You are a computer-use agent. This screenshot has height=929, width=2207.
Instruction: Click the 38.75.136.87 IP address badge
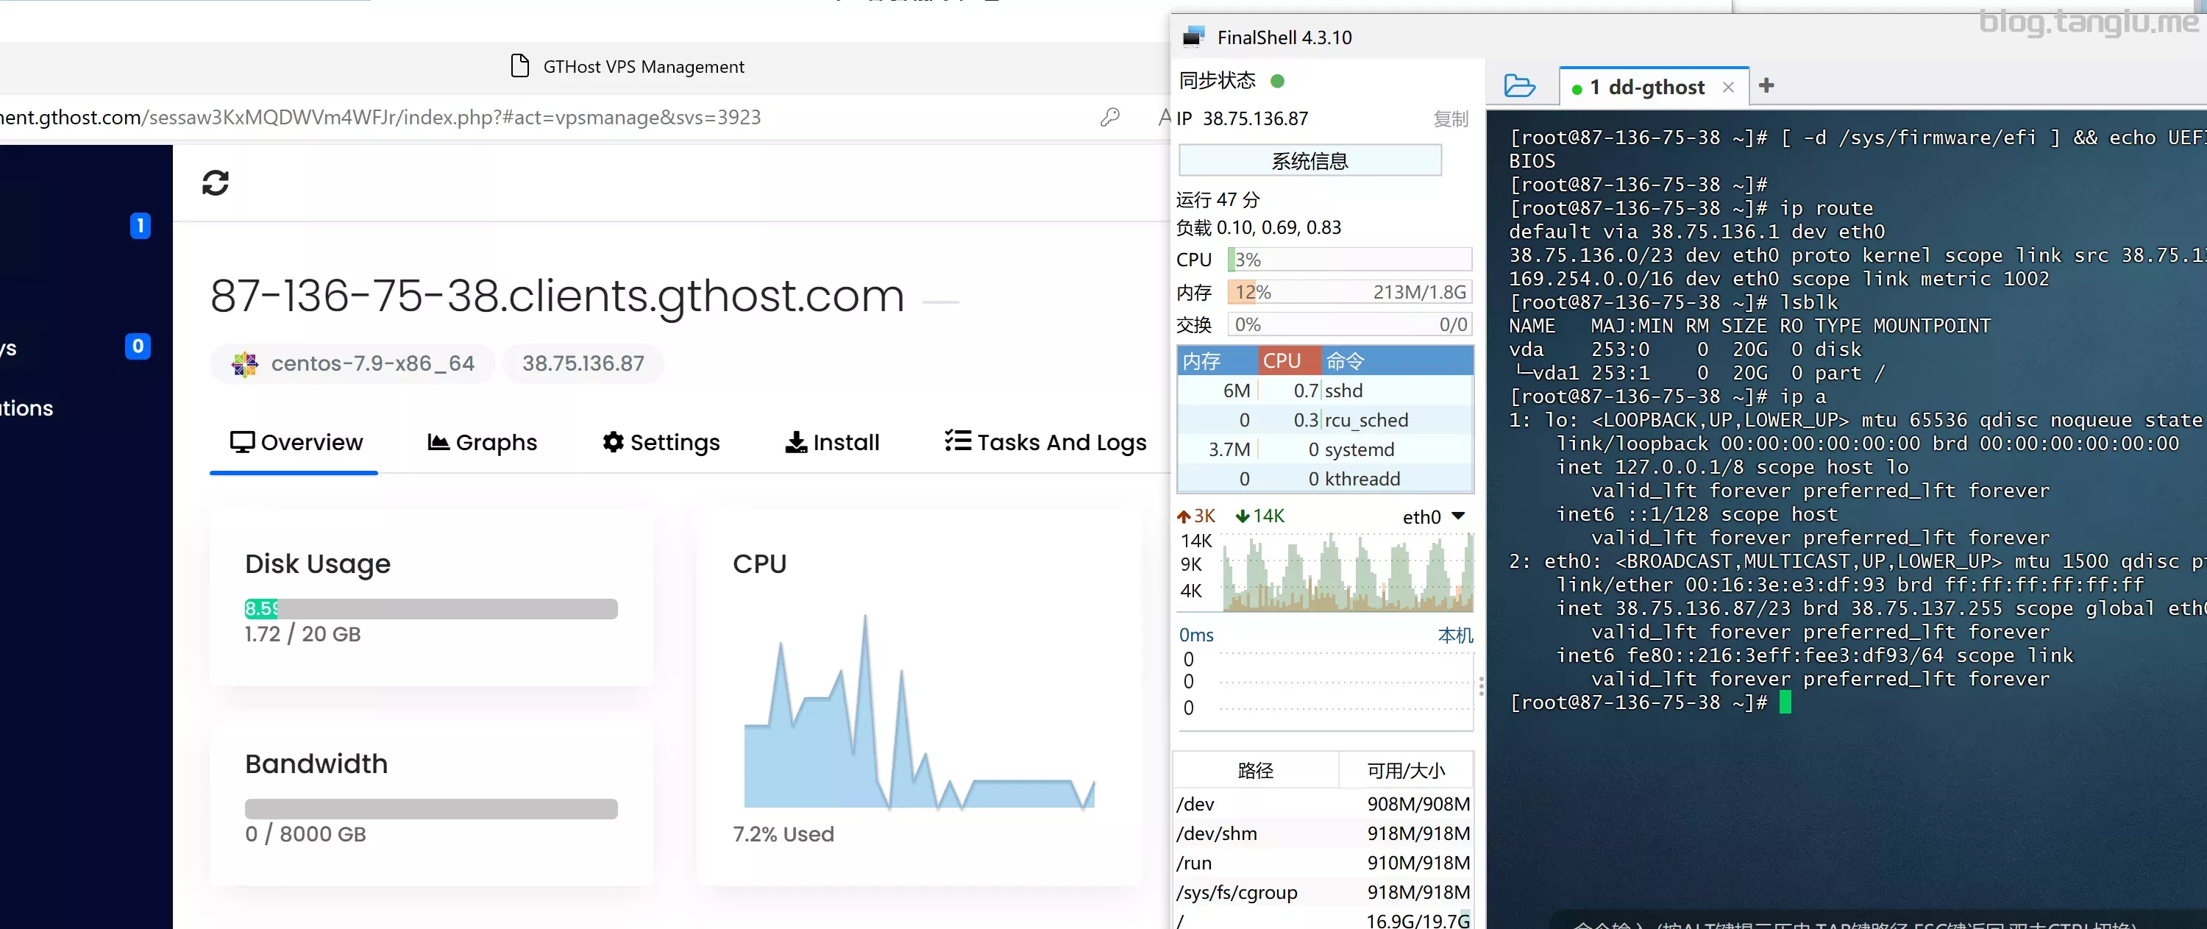click(x=583, y=363)
